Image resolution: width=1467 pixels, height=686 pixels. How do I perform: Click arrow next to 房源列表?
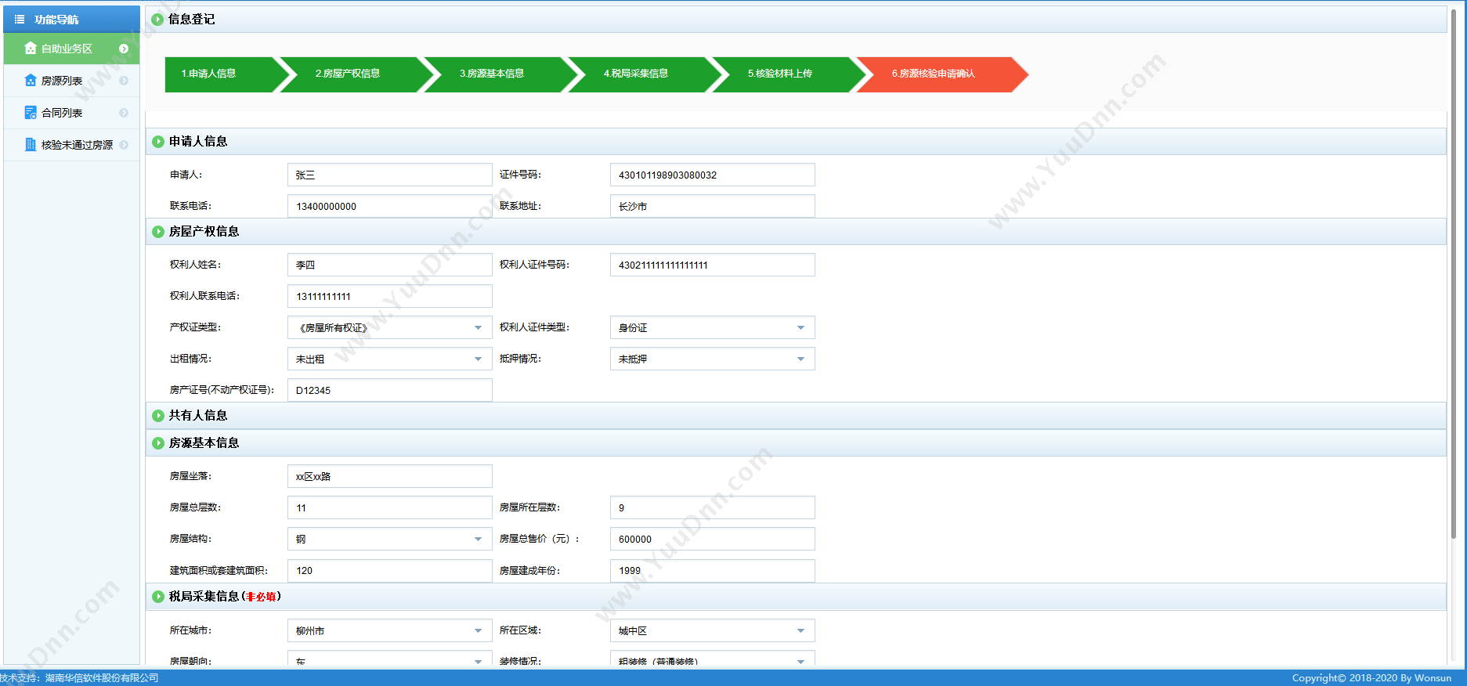tap(124, 81)
